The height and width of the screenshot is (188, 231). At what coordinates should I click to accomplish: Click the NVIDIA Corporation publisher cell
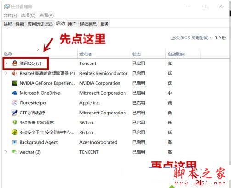tap(100, 83)
